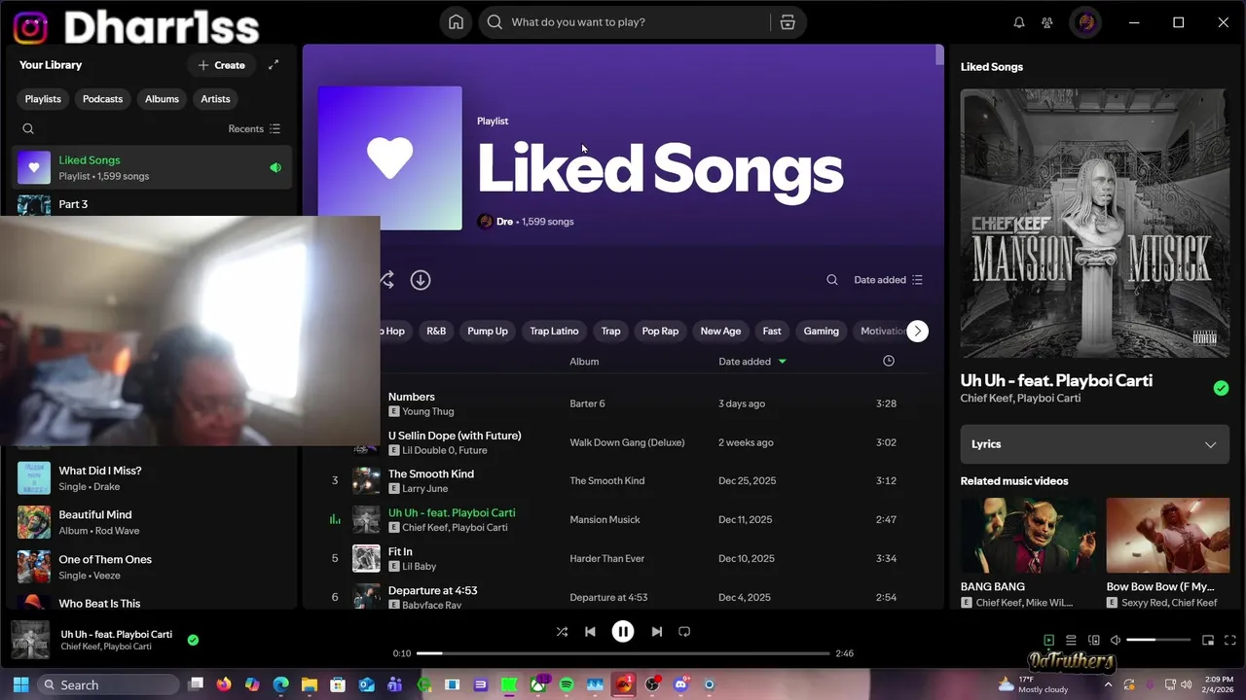
Task: Expand Your Library to full view
Action: coord(274,65)
